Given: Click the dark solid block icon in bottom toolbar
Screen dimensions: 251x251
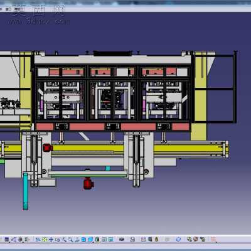Looking at the screenshot, I should (122, 239).
